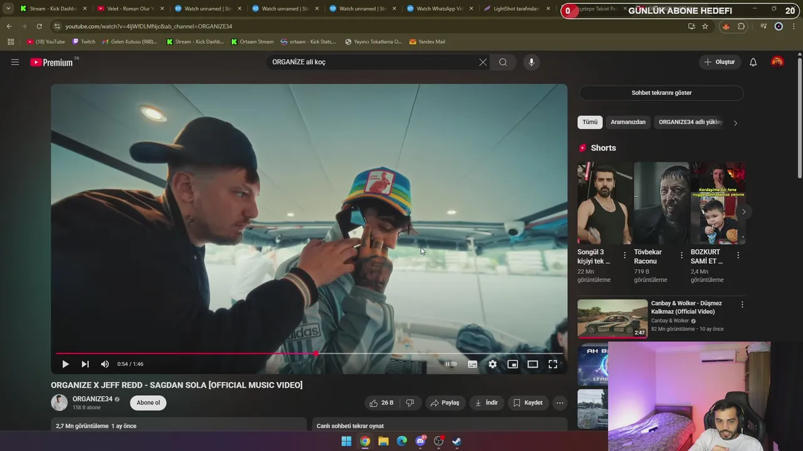
Task: Mute the video volume
Action: (x=105, y=364)
